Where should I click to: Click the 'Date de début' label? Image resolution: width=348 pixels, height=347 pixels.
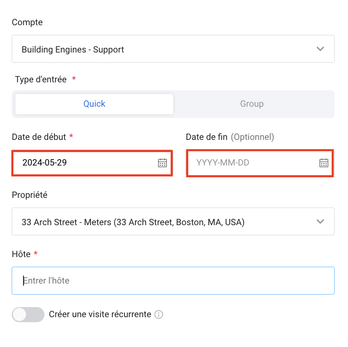pyautogui.click(x=39, y=137)
